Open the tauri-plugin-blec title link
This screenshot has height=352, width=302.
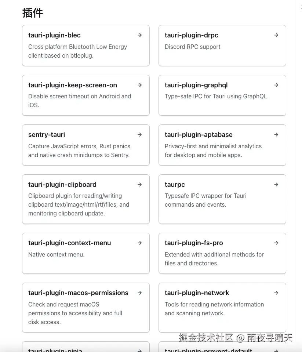[54, 35]
